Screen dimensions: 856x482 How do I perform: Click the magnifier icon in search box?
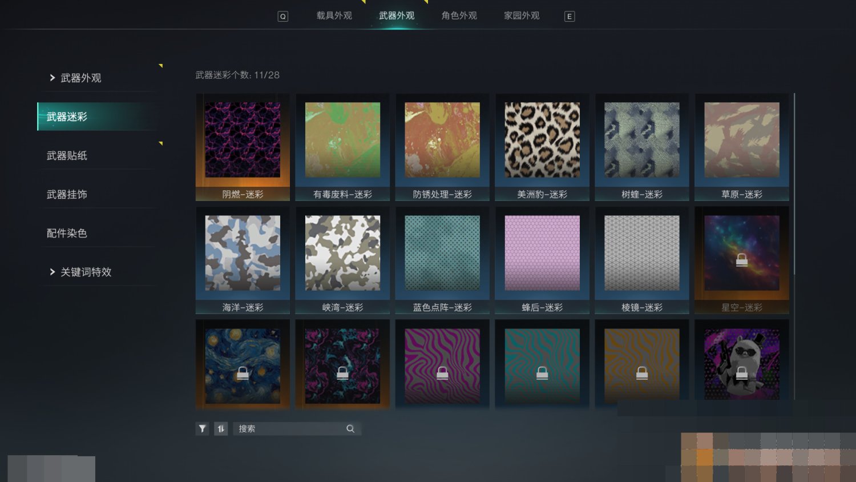pos(350,428)
